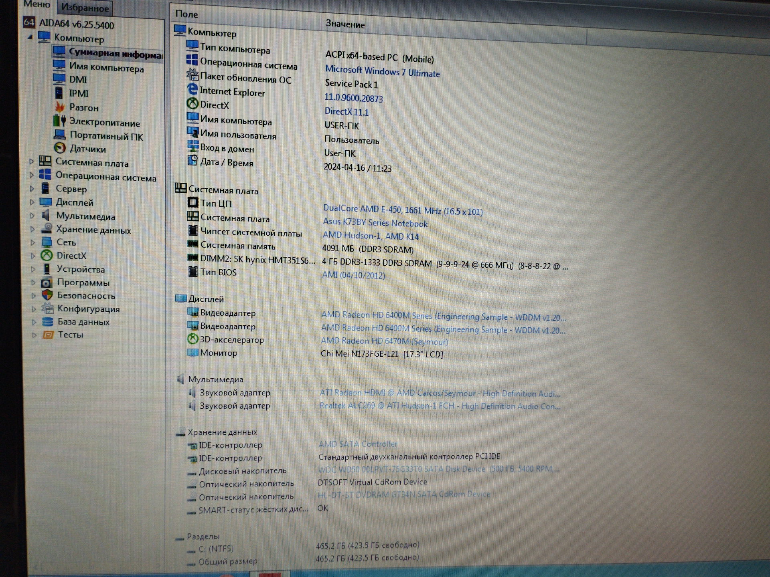
Task: Select the SMART-статус жёстких дисков row
Action: (257, 509)
